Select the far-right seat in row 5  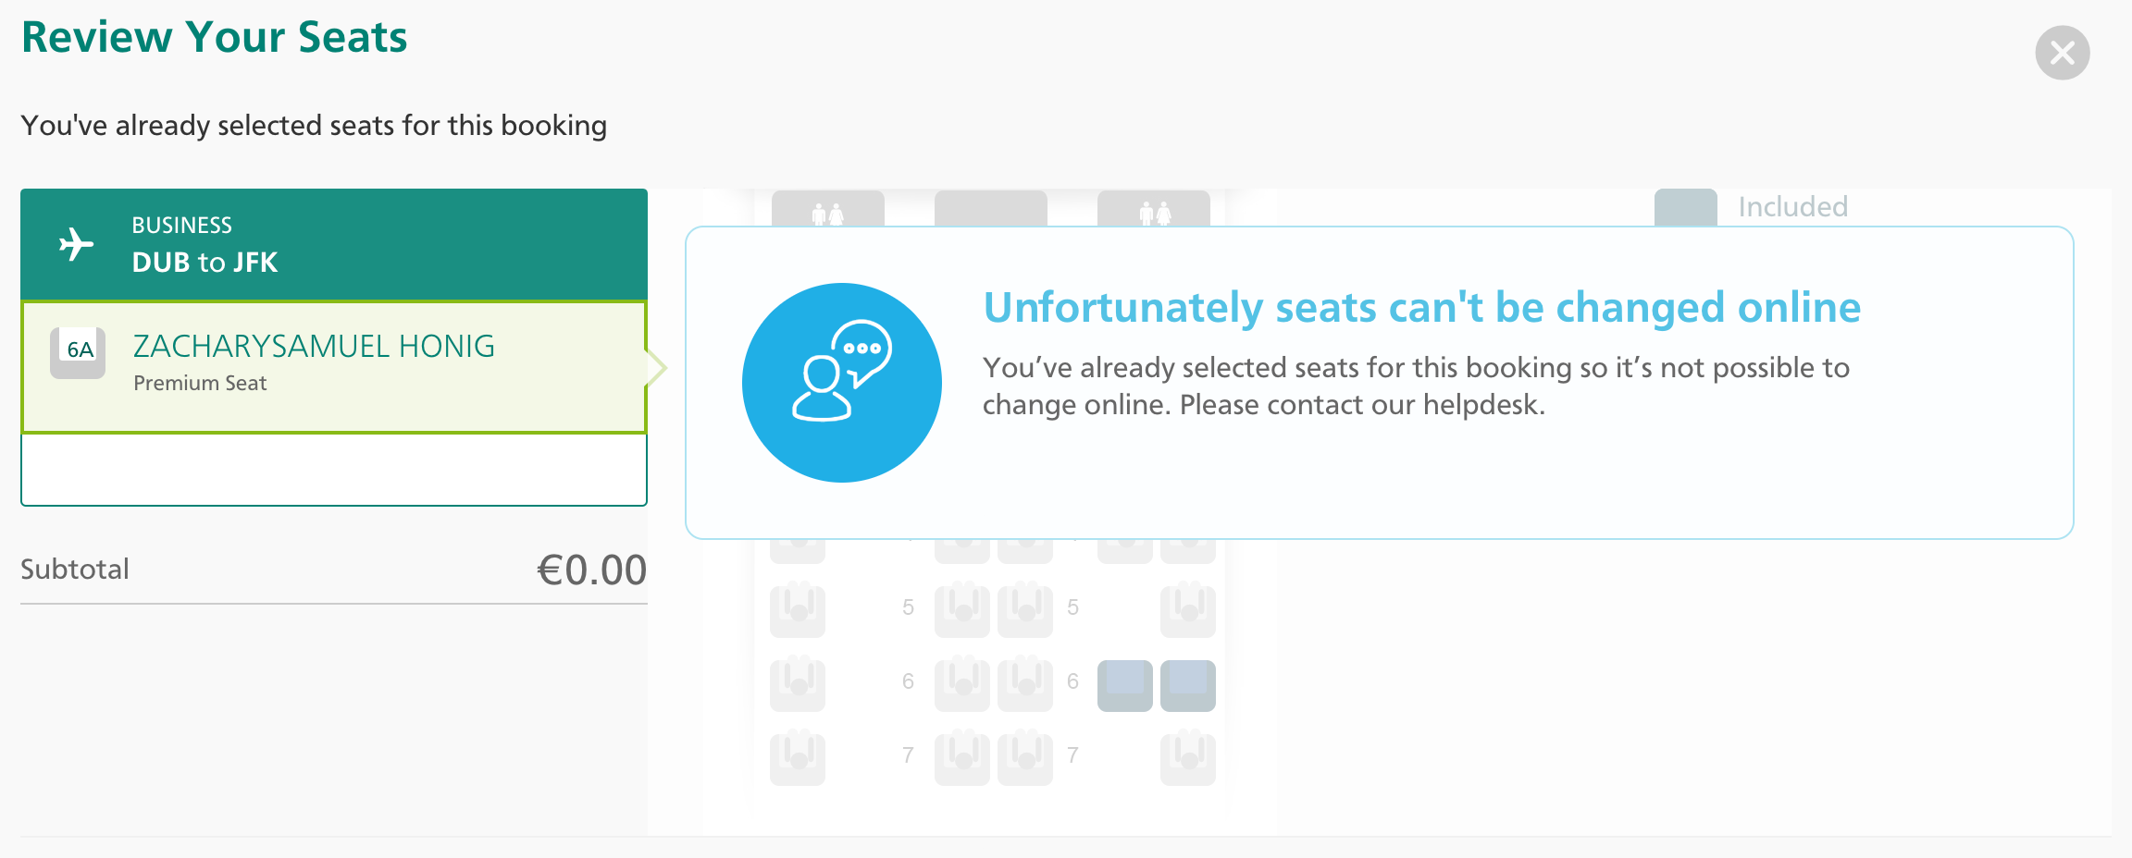click(1187, 609)
